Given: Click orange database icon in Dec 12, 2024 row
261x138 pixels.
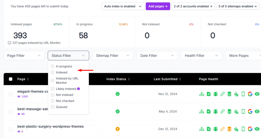Looking at the screenshot, I should click(x=229, y=129).
